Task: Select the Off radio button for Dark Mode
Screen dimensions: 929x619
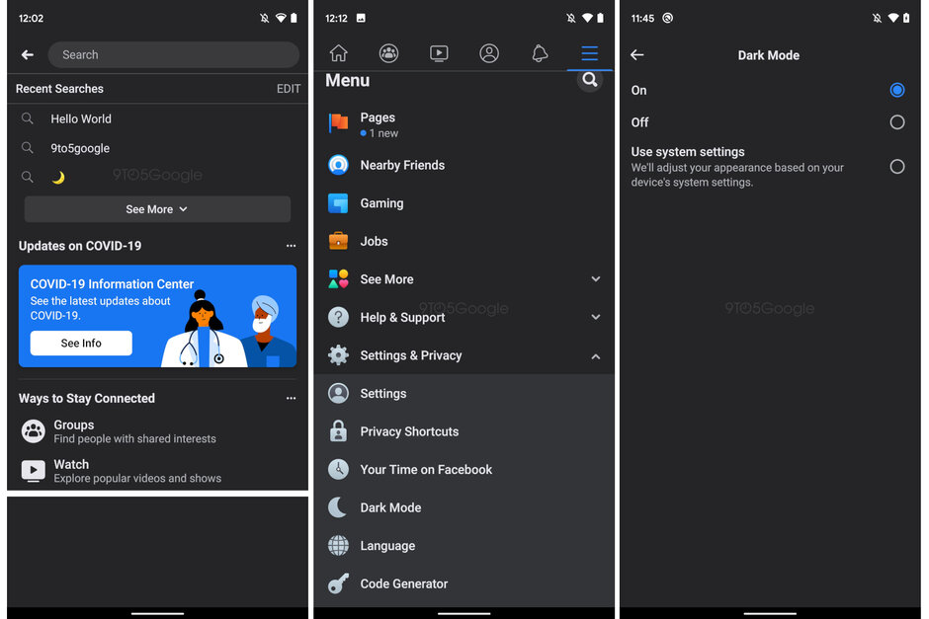Action: (897, 122)
